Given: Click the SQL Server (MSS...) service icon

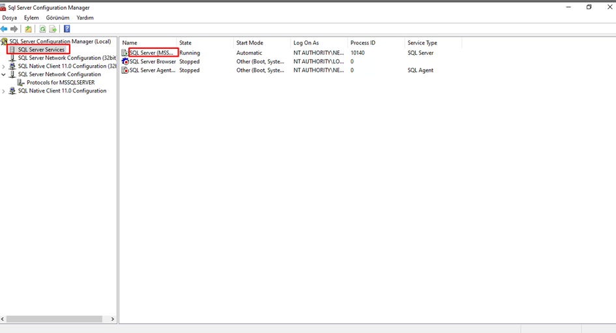Looking at the screenshot, I should click(x=125, y=53).
